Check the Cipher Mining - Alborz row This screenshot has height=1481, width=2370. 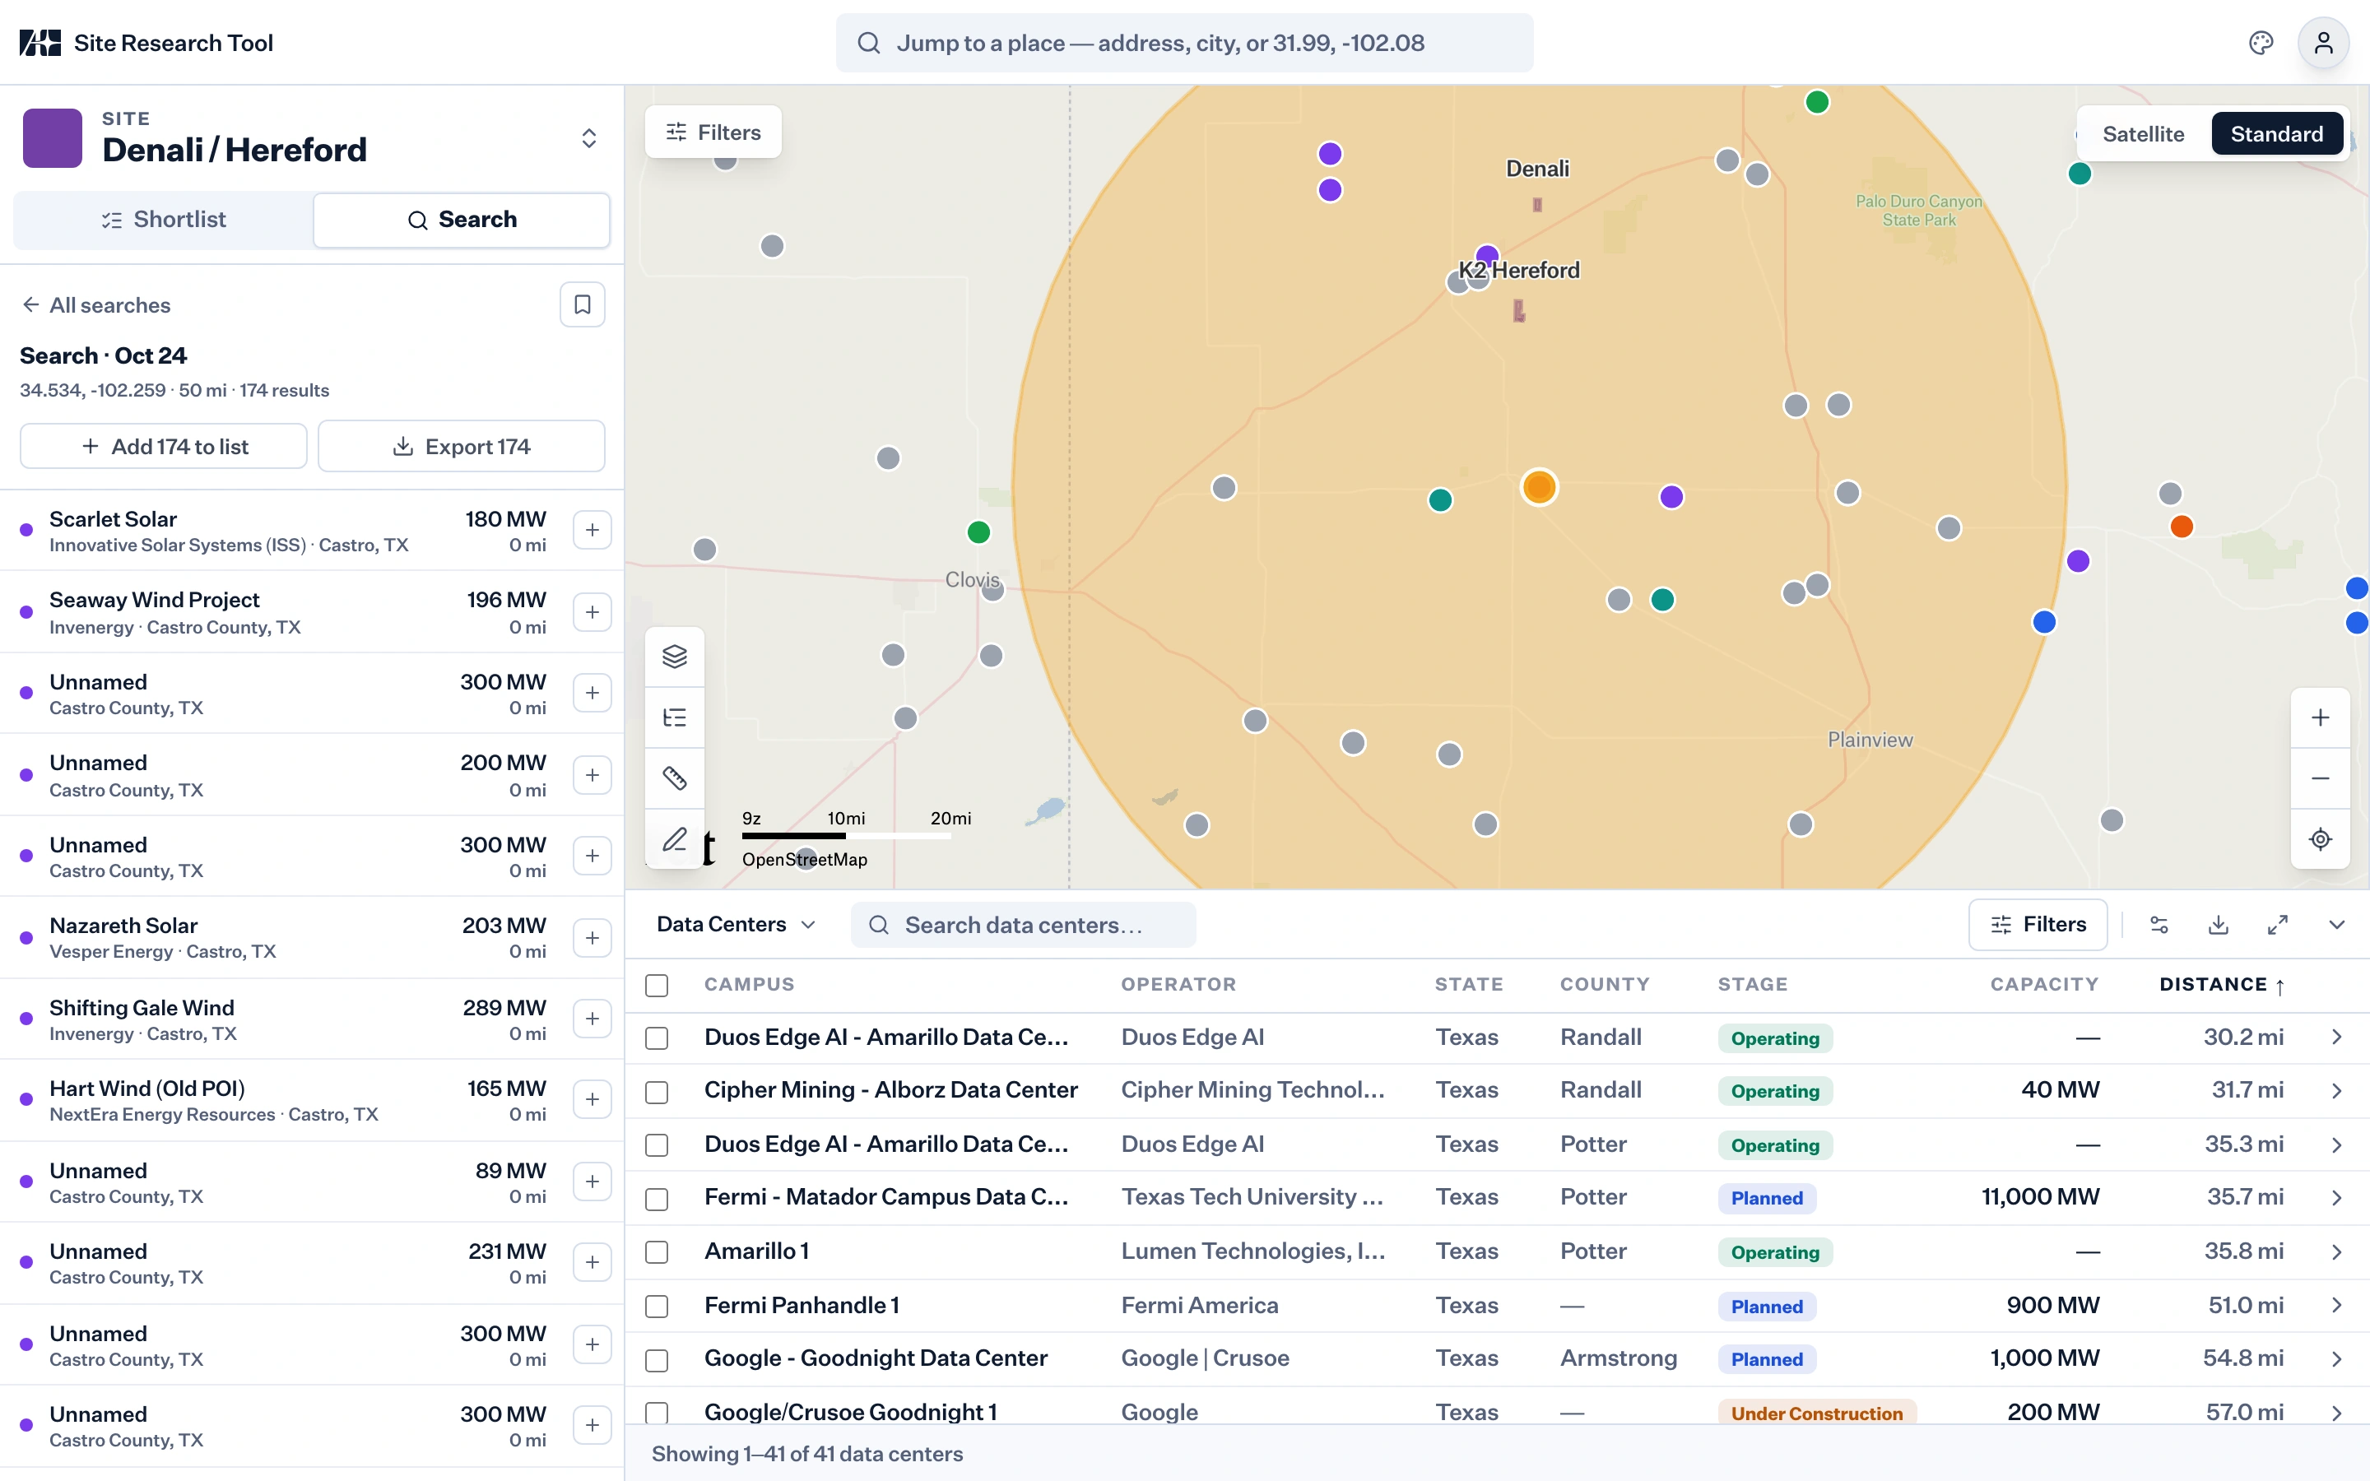coord(656,1091)
